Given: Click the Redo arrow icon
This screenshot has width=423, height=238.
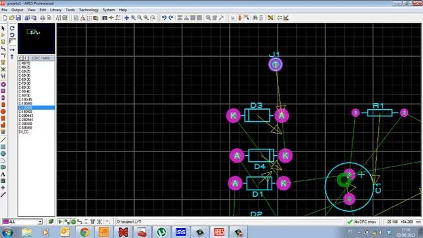Looking at the screenshot, I should click(x=171, y=18).
